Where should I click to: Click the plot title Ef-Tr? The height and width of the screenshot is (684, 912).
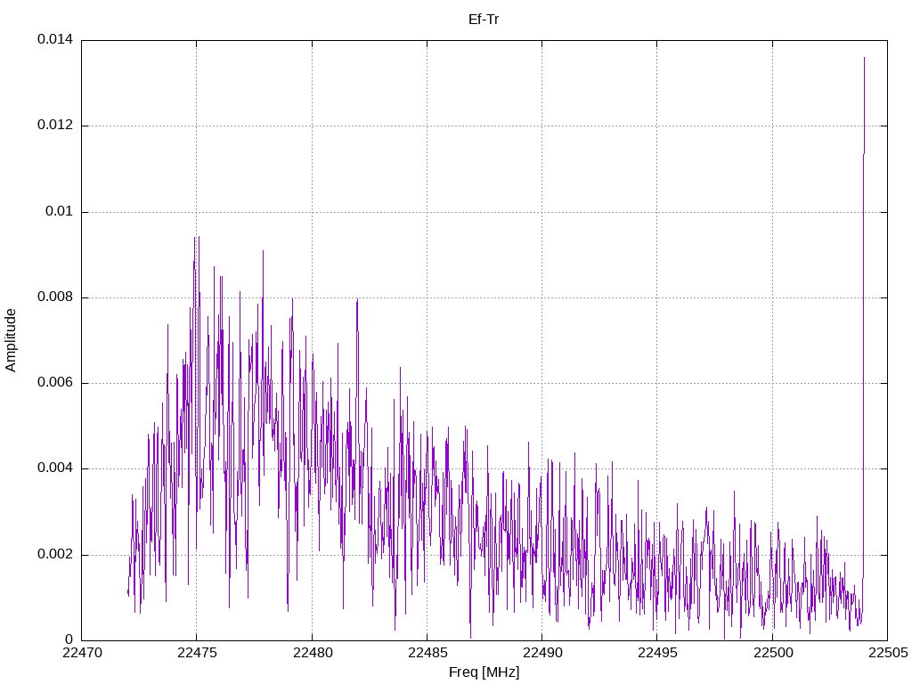(x=484, y=20)
